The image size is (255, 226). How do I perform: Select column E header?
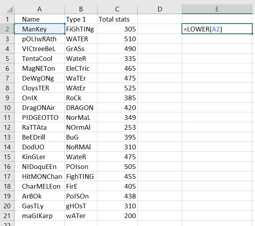click(x=217, y=9)
